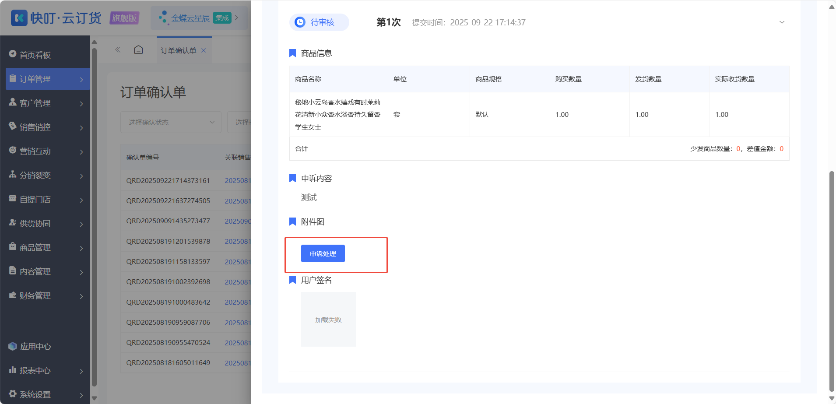
Task: Click the 商品信息 section bookmark icon
Action: [292, 53]
